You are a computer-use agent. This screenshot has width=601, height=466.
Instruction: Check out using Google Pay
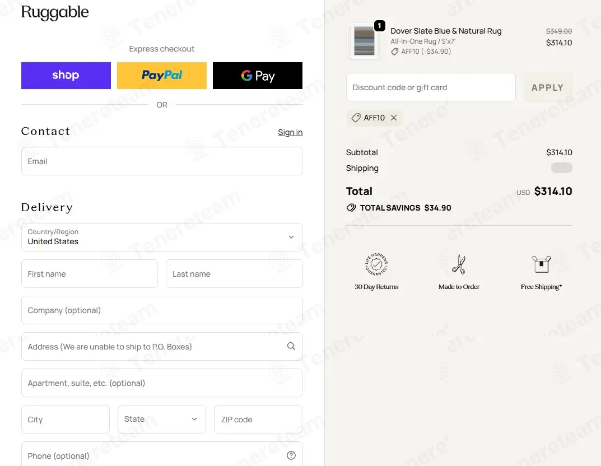258,76
